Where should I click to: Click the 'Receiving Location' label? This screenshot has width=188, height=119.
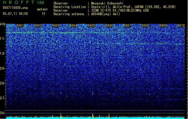click(70, 7)
